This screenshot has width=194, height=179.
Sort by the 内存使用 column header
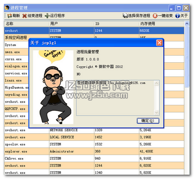162,24
